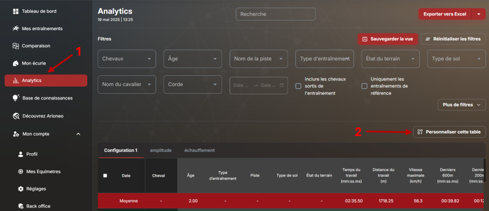Click the Mon écurie horse icon
Viewport: 489px width, 211px height.
16,63
